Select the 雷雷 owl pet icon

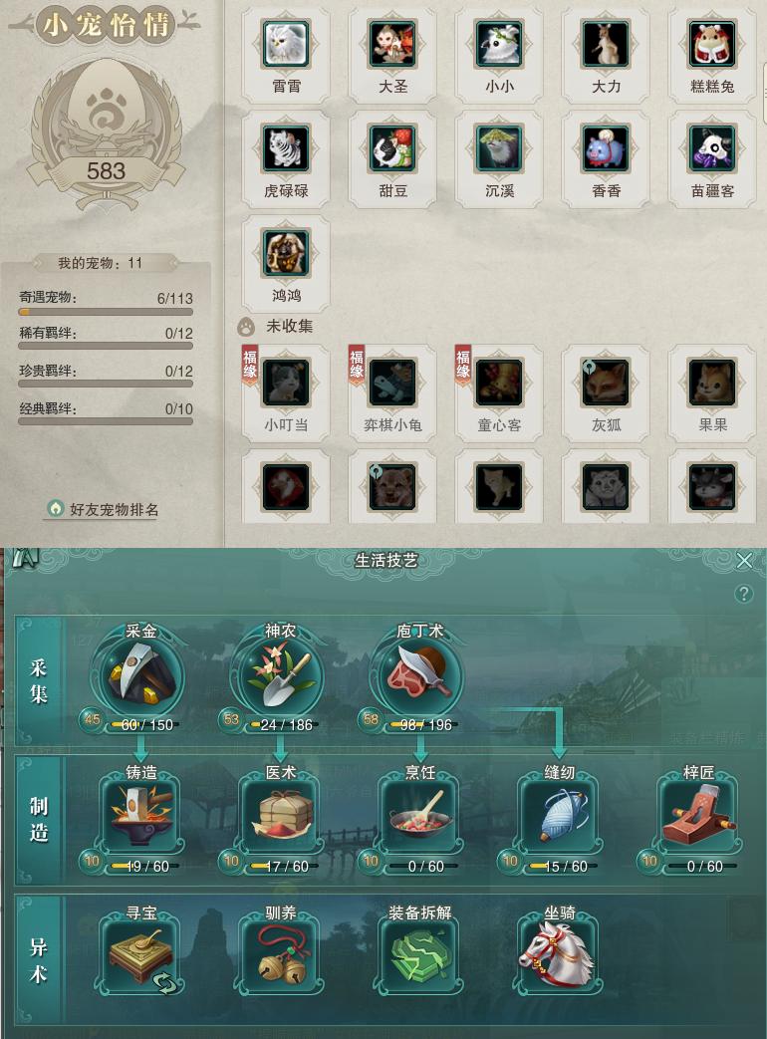pyautogui.click(x=286, y=45)
